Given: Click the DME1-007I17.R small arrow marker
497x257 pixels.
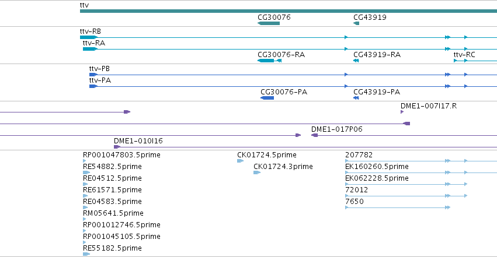Looking at the screenshot, I should [x=402, y=112].
